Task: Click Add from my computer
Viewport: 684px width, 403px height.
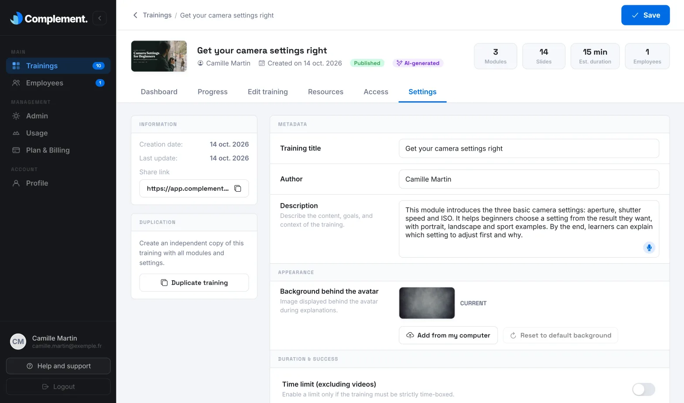Action: [448, 335]
